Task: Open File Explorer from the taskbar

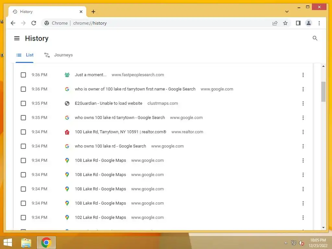Action: (x=26, y=243)
